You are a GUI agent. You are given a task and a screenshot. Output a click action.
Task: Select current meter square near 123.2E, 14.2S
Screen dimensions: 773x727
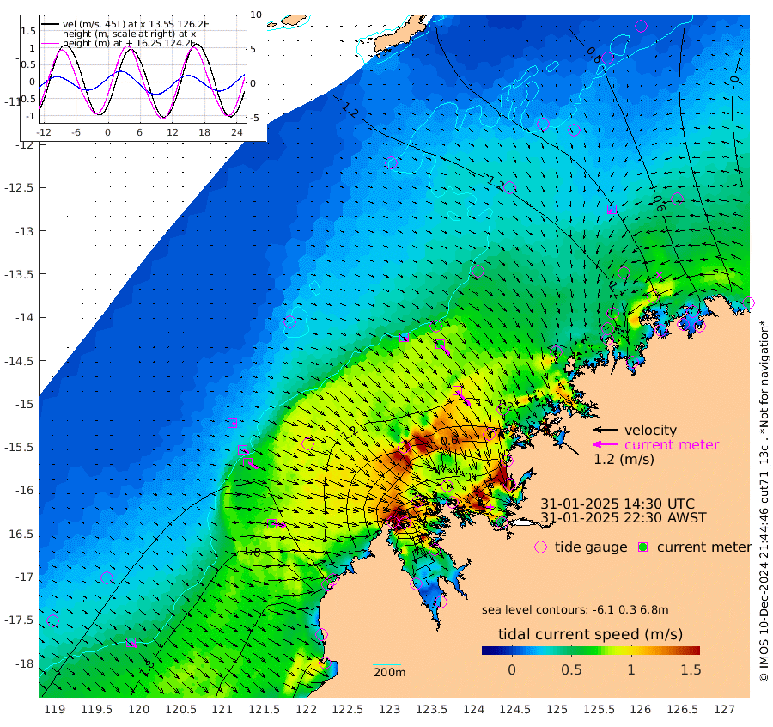point(404,338)
